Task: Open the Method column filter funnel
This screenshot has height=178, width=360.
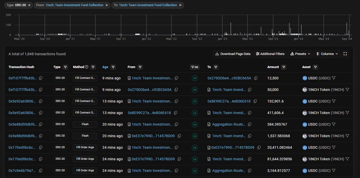Action: [93, 67]
